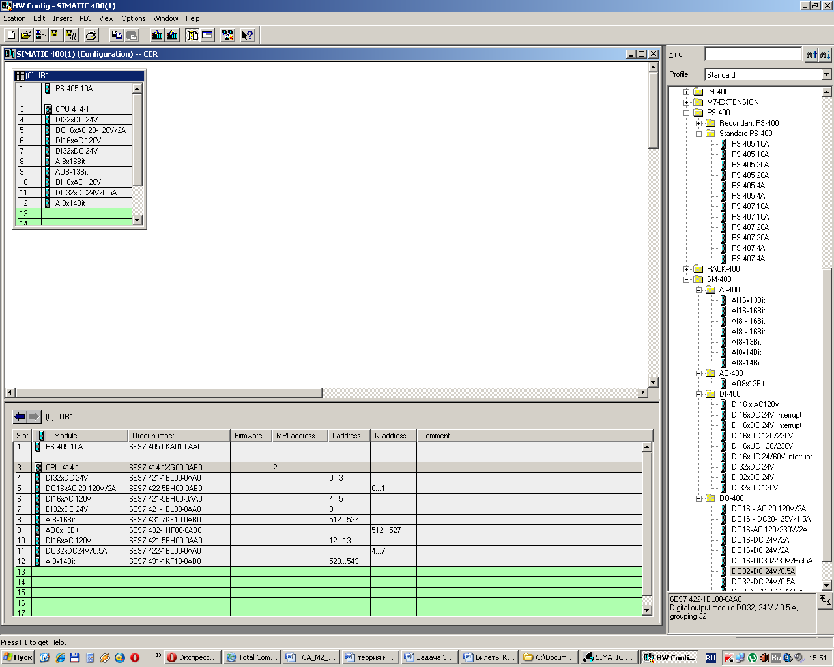
Task: Click the catalog tree scrollbar down arrow
Action: pos(827,586)
